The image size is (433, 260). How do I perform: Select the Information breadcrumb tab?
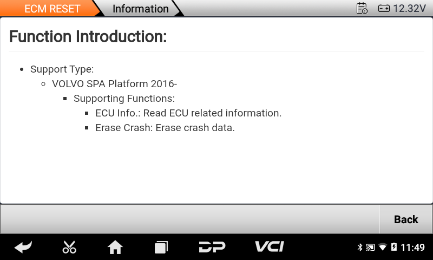(141, 9)
